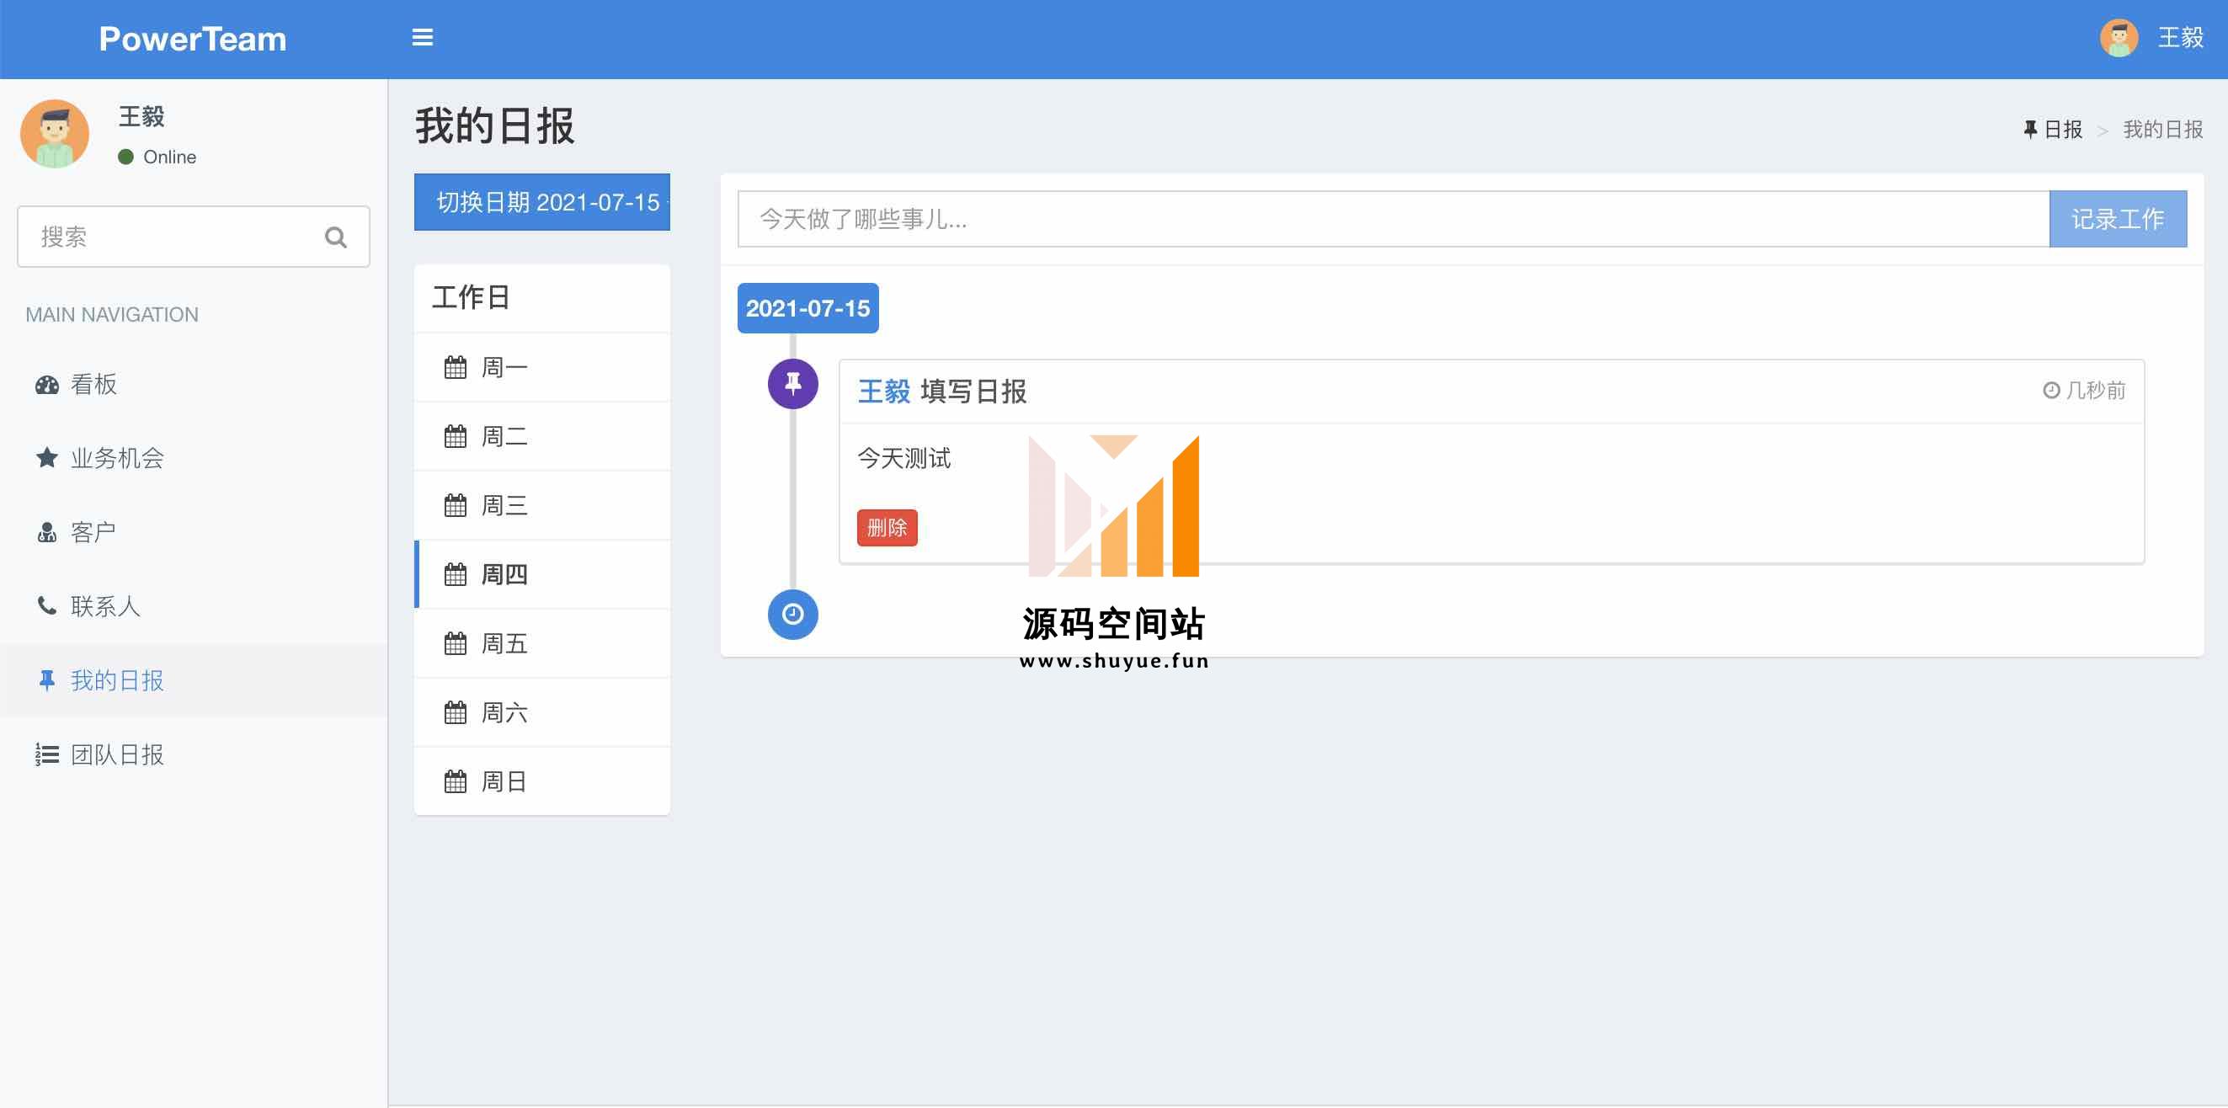The width and height of the screenshot is (2228, 1108).
Task: Focus the 今天做了哪些事儿 input box
Action: click(1394, 219)
